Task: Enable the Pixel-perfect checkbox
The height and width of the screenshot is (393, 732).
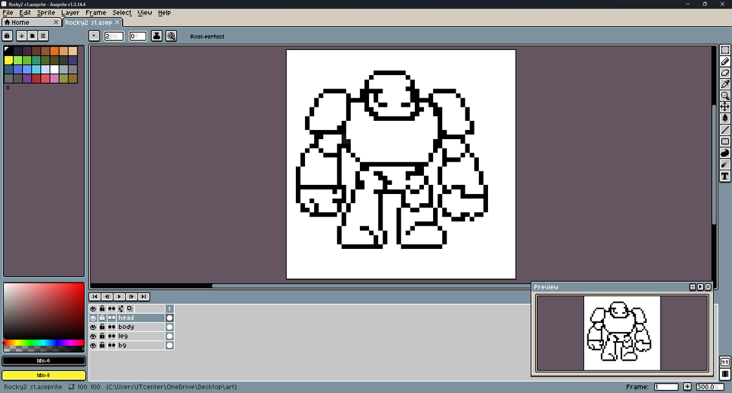Action: click(x=185, y=37)
